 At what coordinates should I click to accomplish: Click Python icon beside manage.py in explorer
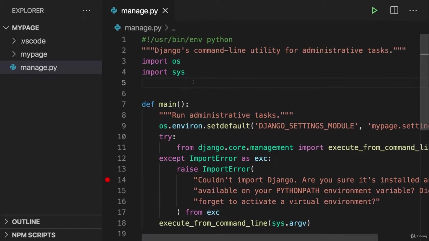coord(13,67)
